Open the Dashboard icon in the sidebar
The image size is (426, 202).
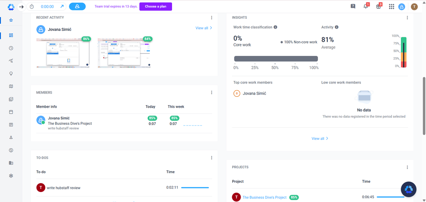coord(11,35)
